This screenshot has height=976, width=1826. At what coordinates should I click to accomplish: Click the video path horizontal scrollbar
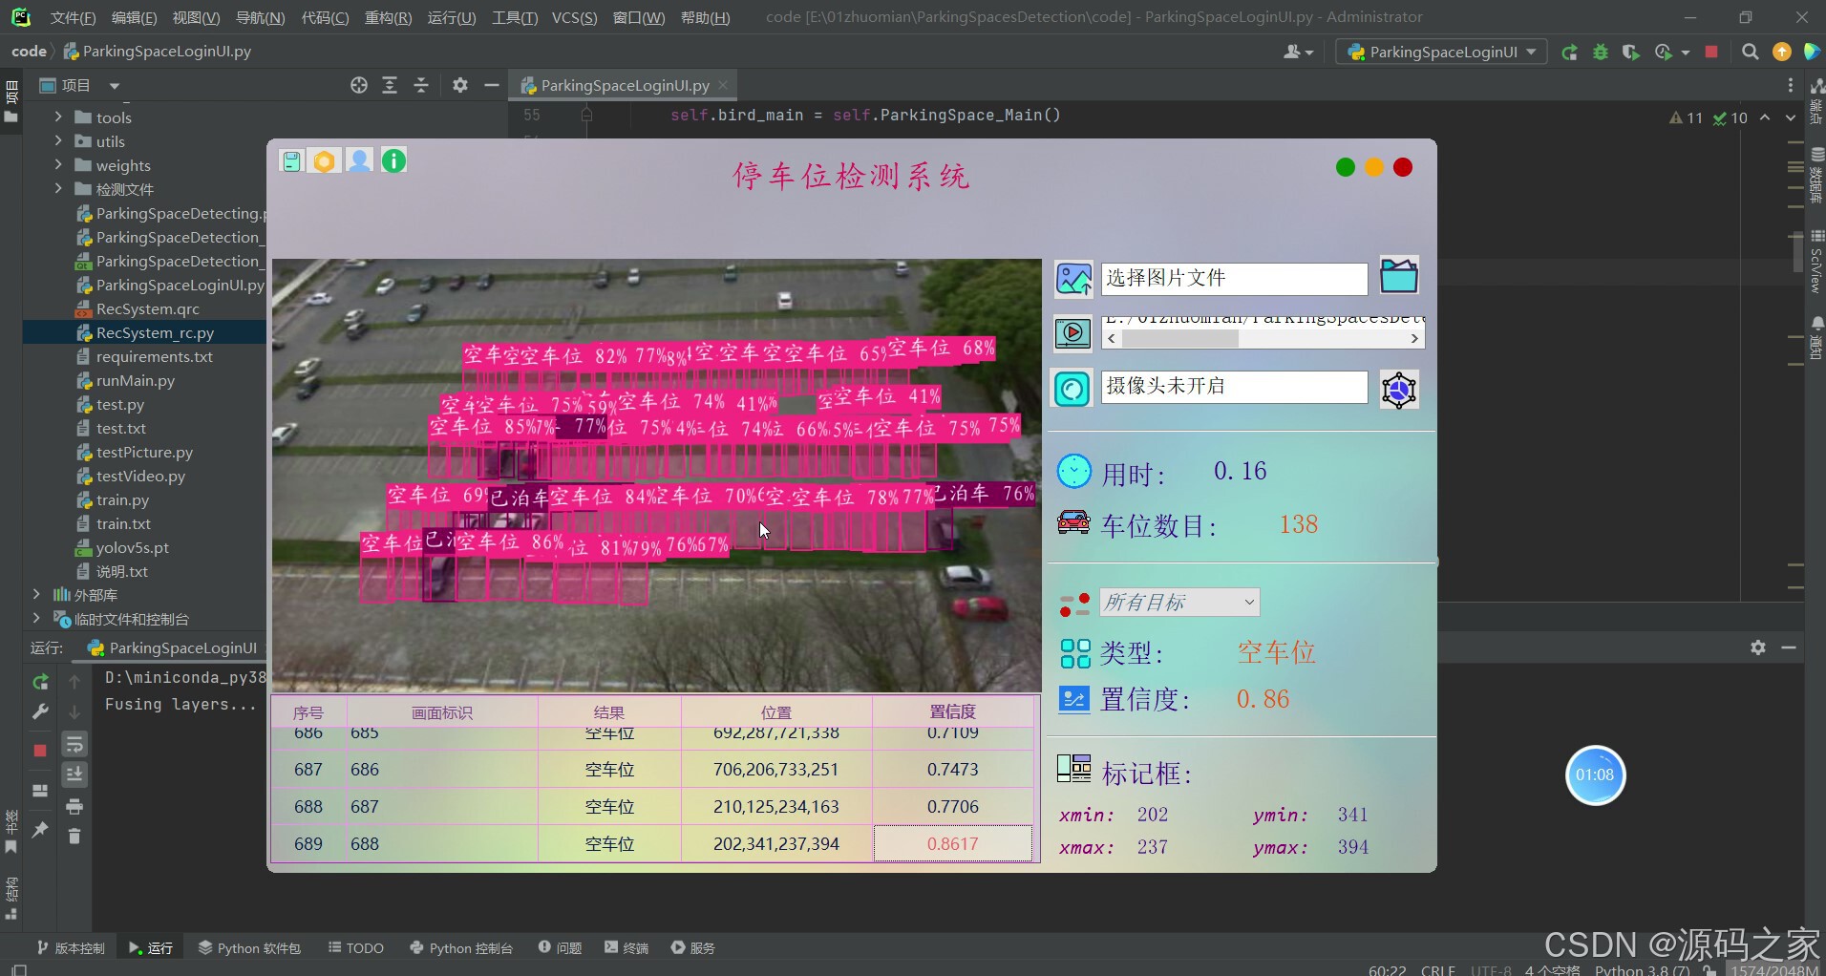pyautogui.click(x=1264, y=339)
